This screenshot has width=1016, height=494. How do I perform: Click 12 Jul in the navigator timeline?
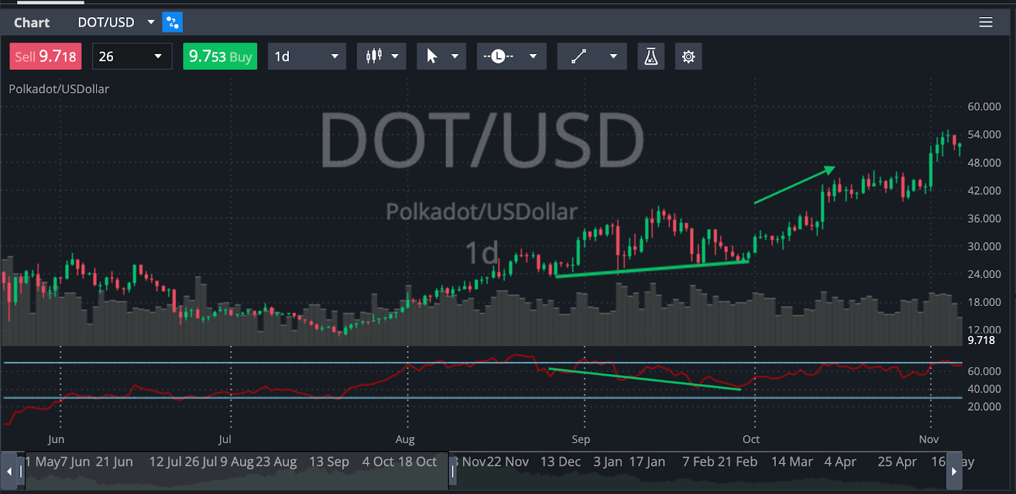pos(165,462)
